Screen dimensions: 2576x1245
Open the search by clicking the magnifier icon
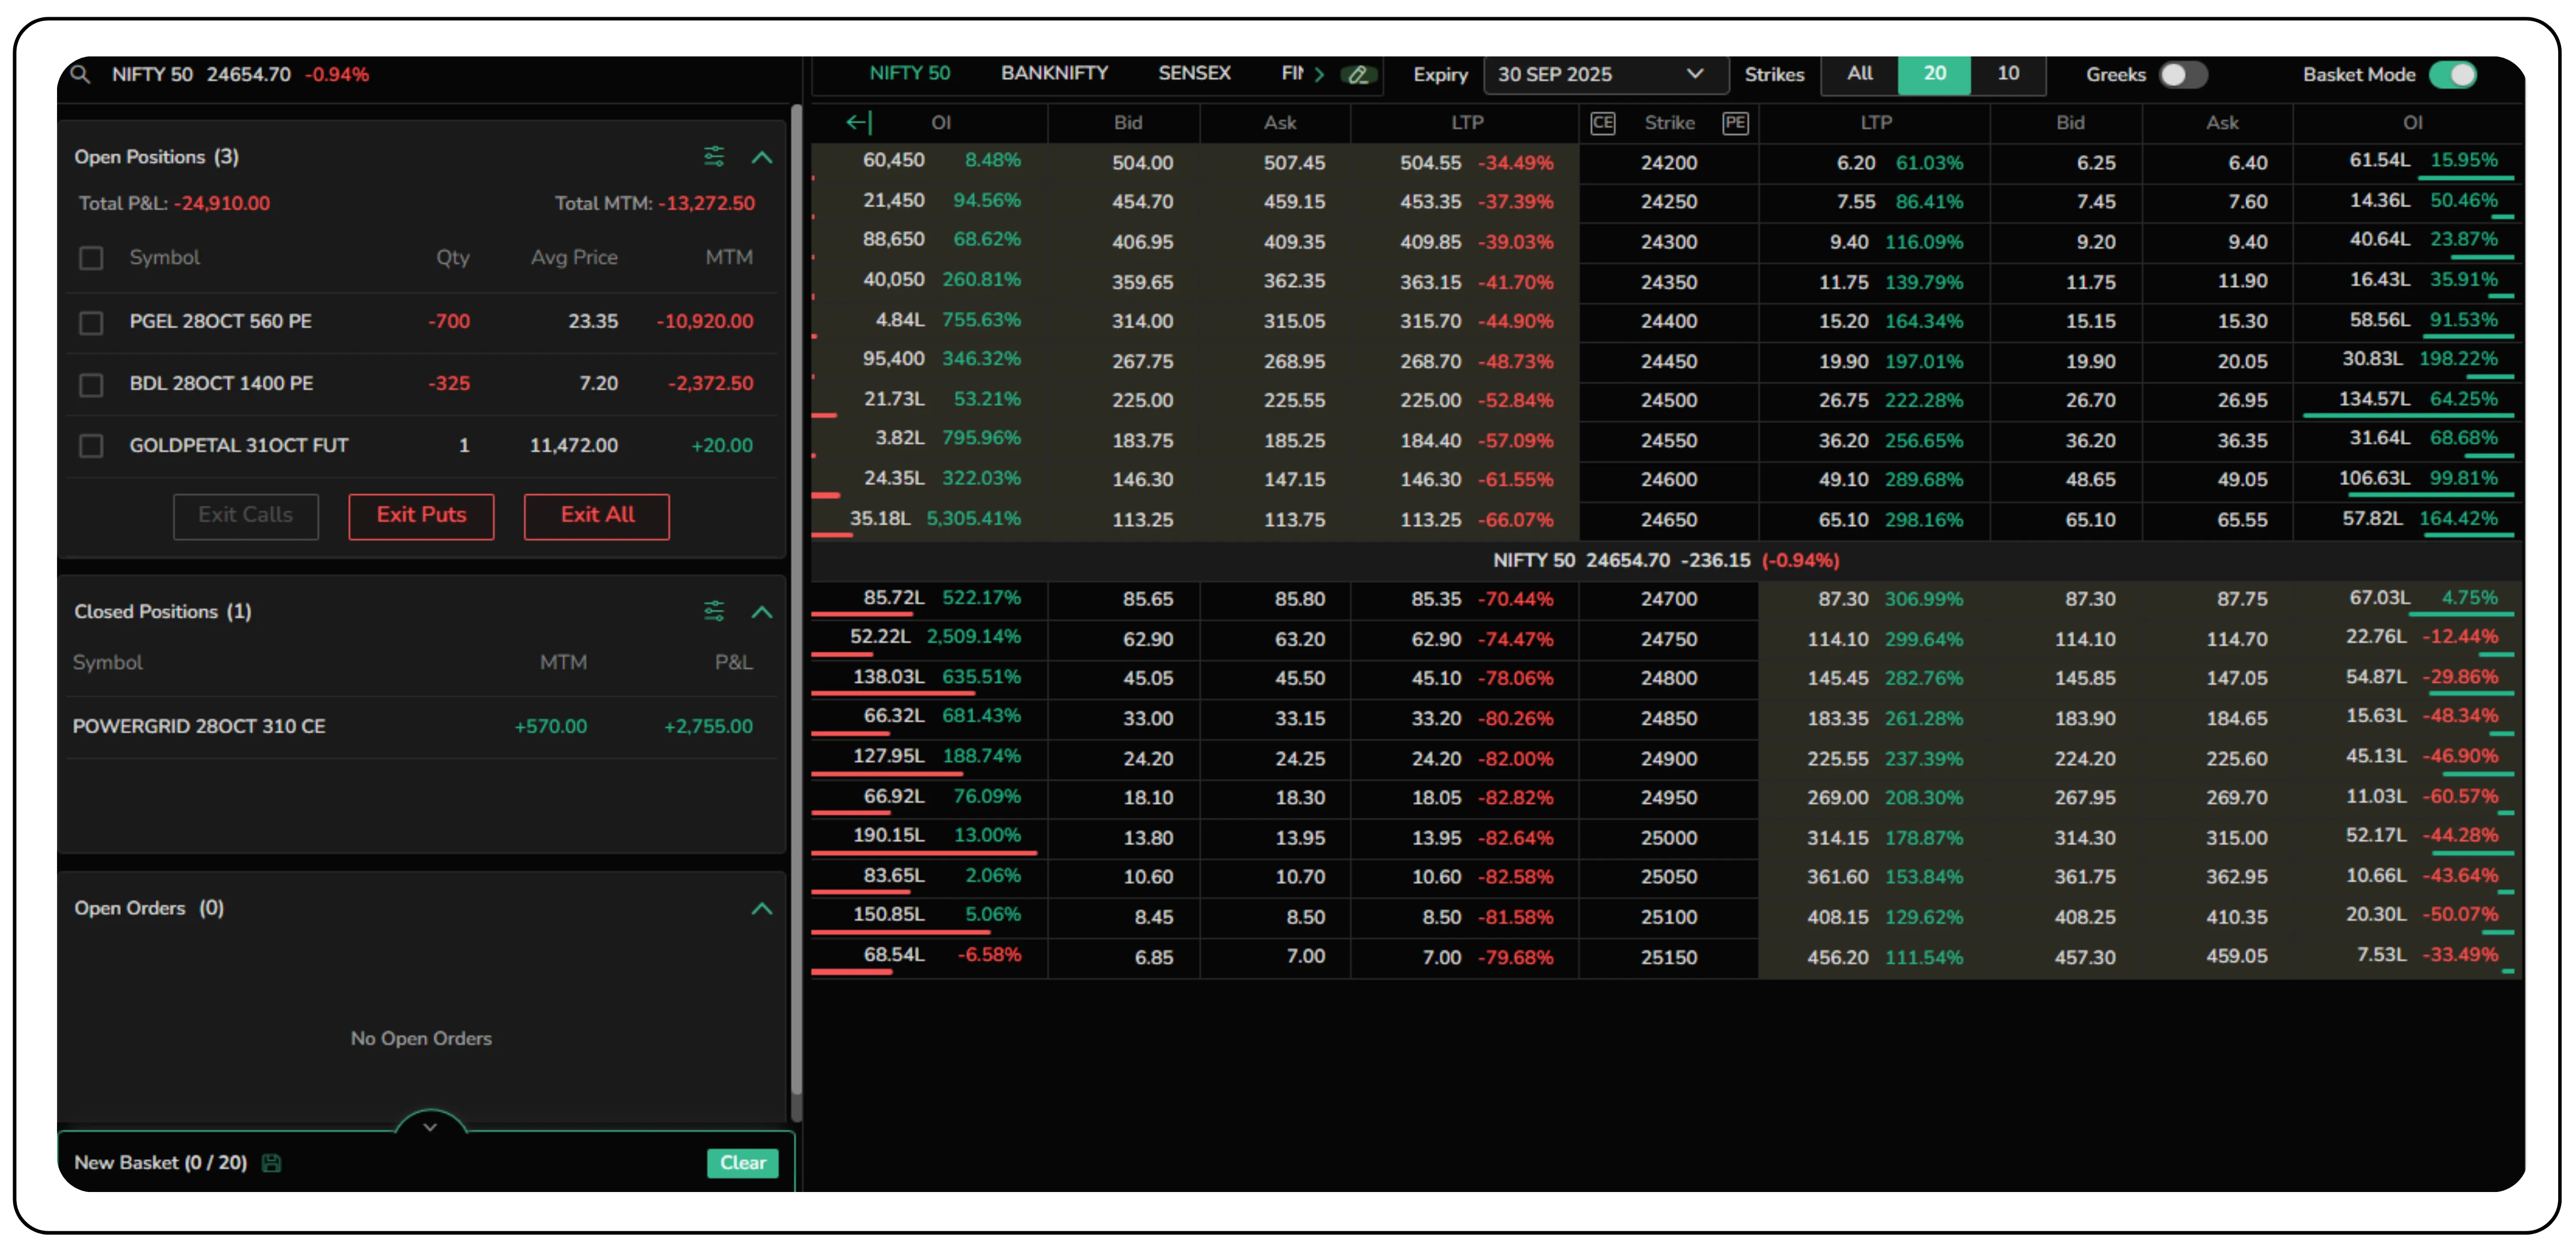(x=81, y=74)
